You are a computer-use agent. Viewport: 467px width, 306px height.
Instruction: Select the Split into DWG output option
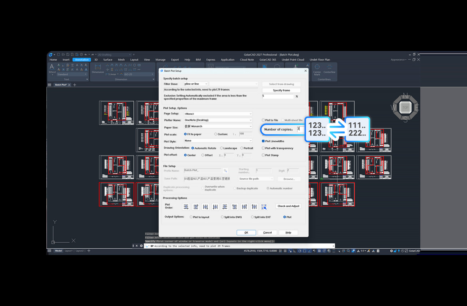click(222, 217)
